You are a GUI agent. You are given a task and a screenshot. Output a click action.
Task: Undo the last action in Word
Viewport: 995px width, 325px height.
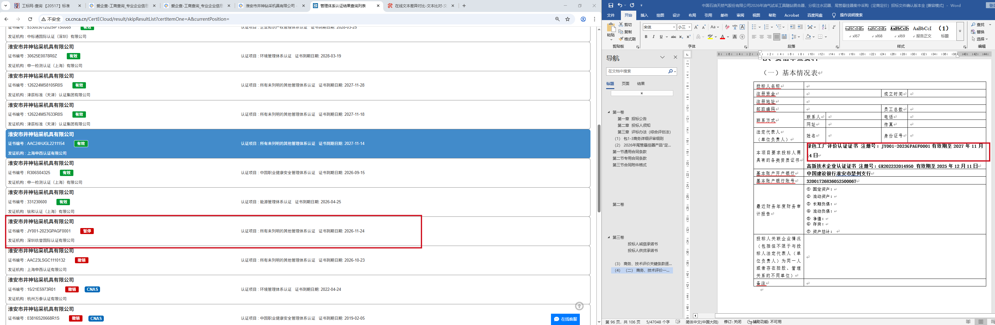coord(620,5)
